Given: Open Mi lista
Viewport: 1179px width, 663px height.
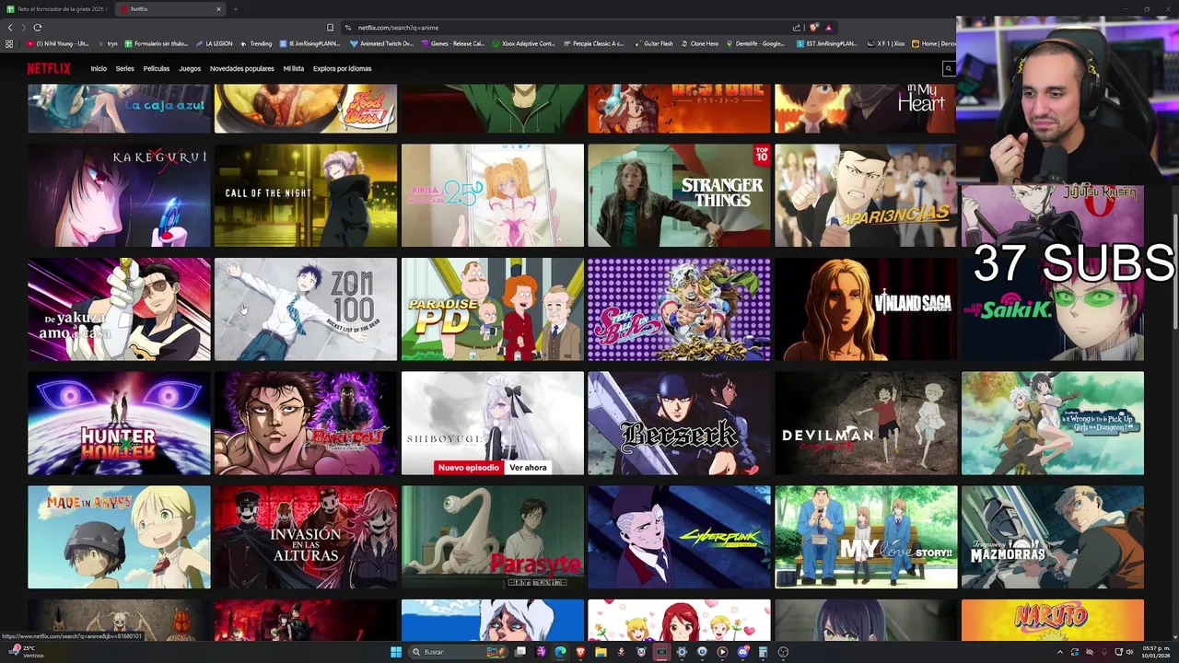Looking at the screenshot, I should point(294,68).
